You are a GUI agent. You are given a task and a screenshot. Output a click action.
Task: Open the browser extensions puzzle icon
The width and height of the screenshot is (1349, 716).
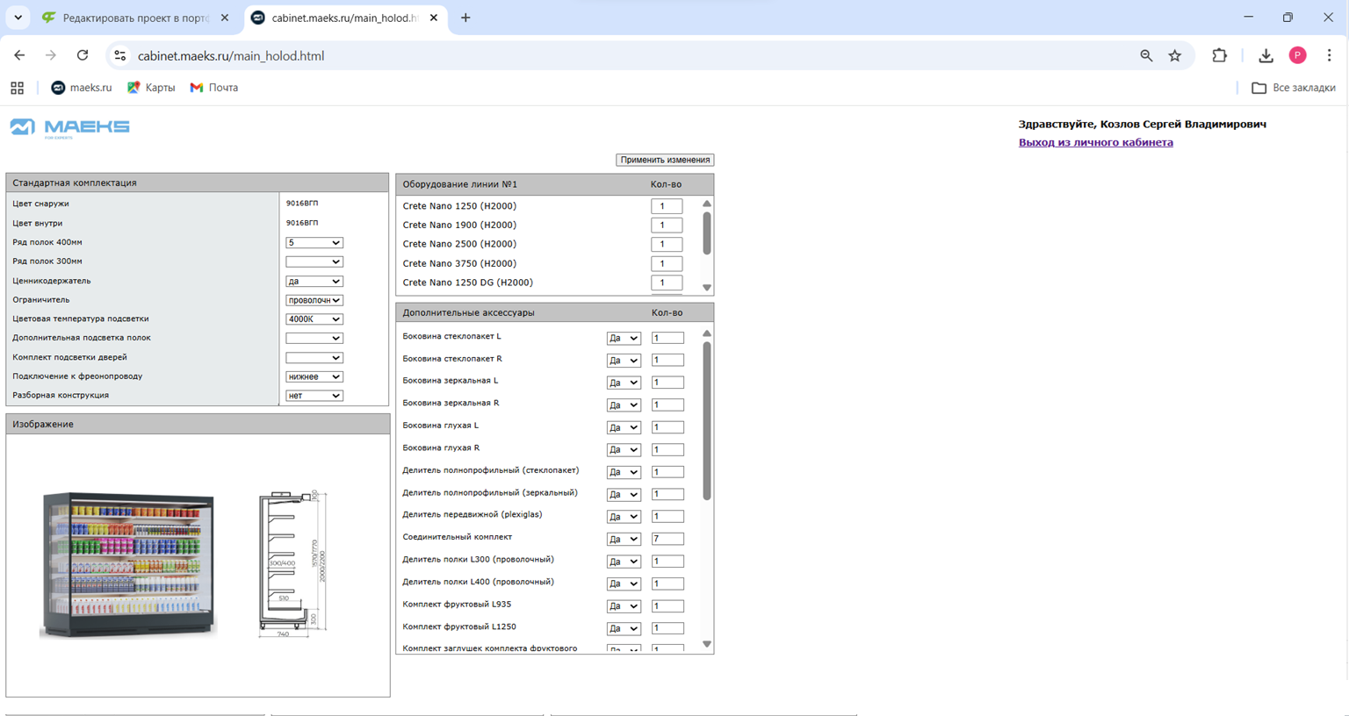coord(1219,55)
